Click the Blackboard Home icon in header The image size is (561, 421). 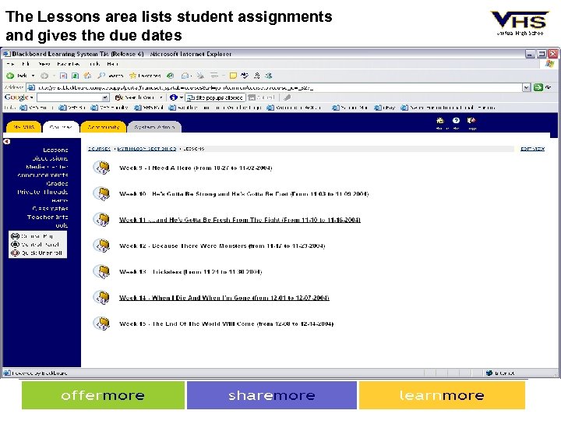point(440,121)
